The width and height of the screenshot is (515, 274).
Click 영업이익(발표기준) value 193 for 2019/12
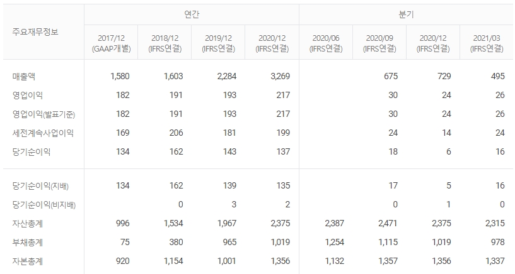(229, 114)
